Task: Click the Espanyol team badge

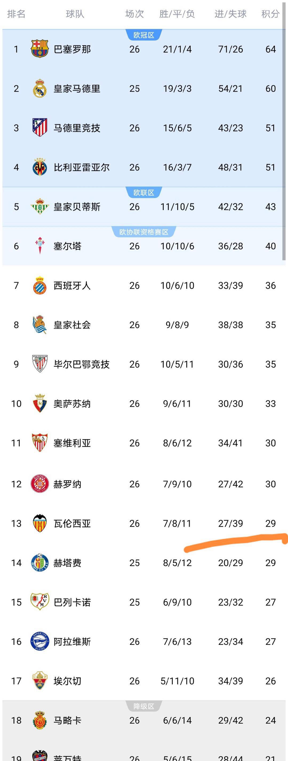Action: coord(40,286)
